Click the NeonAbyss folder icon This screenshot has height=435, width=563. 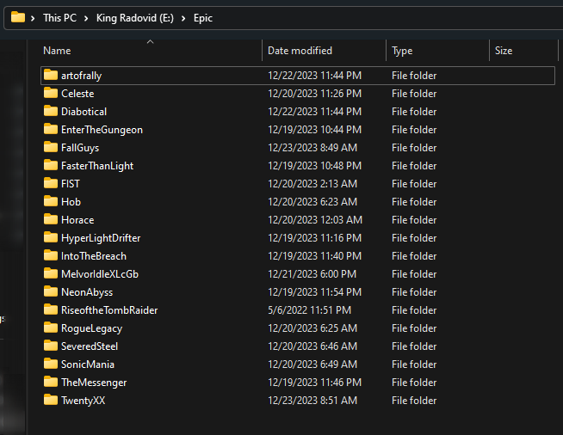51,291
